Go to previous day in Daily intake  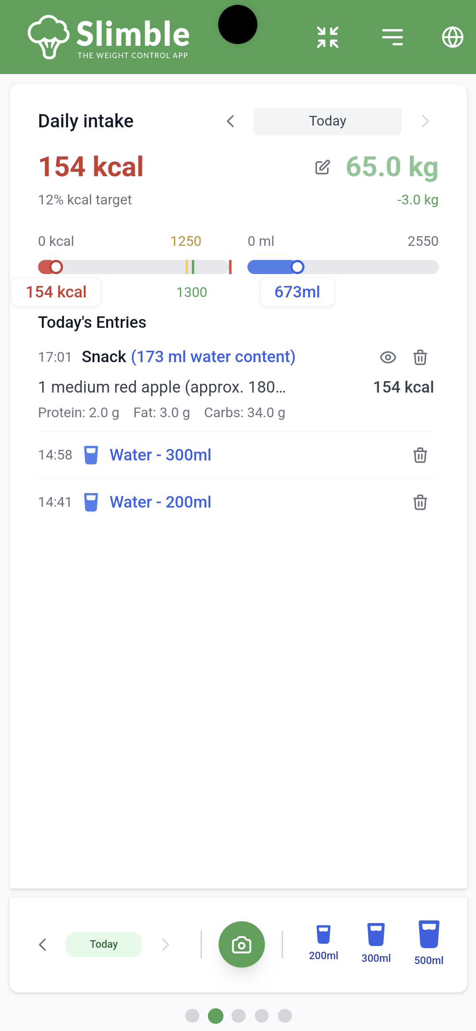click(x=231, y=121)
